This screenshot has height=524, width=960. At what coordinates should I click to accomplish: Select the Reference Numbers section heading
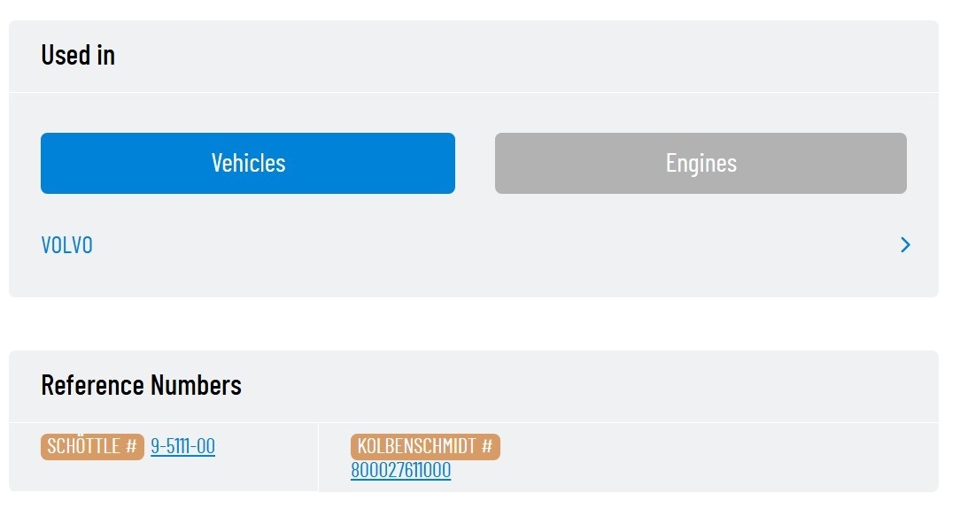(x=142, y=385)
